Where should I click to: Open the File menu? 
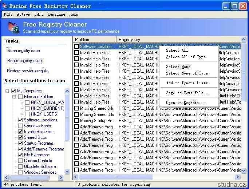click(8, 14)
